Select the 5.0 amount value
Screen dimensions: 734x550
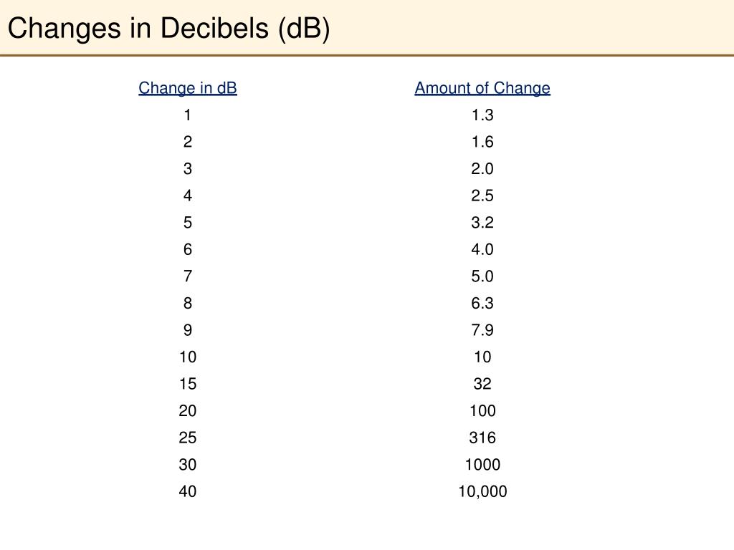point(482,276)
